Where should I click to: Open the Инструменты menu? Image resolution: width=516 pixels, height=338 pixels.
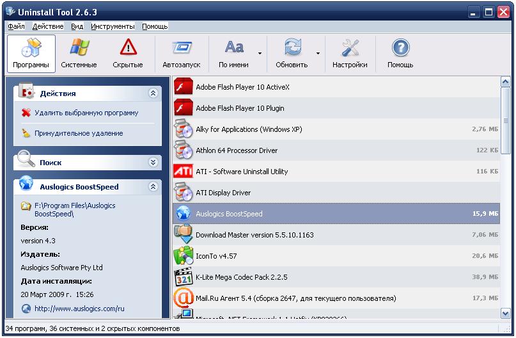[x=113, y=26]
